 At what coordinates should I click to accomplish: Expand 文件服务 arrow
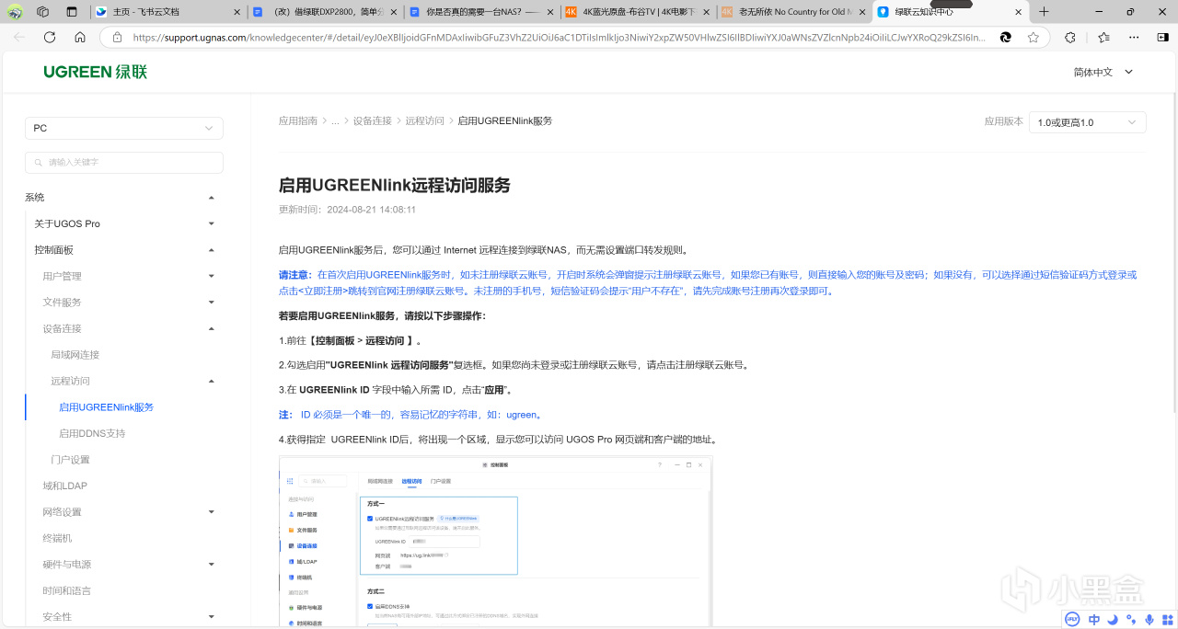[x=212, y=303]
